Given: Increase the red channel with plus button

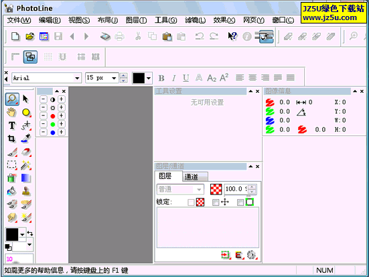Looking at the screenshot, I should pyautogui.click(x=61, y=115).
